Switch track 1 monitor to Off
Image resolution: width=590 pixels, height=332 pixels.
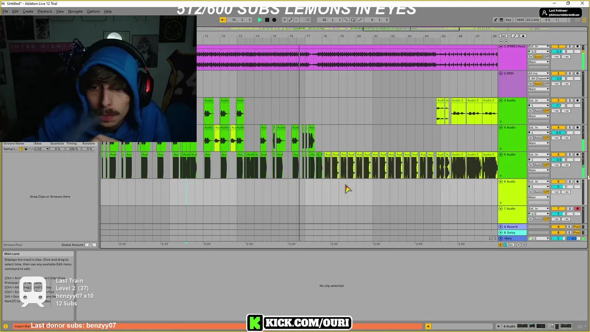point(546,57)
